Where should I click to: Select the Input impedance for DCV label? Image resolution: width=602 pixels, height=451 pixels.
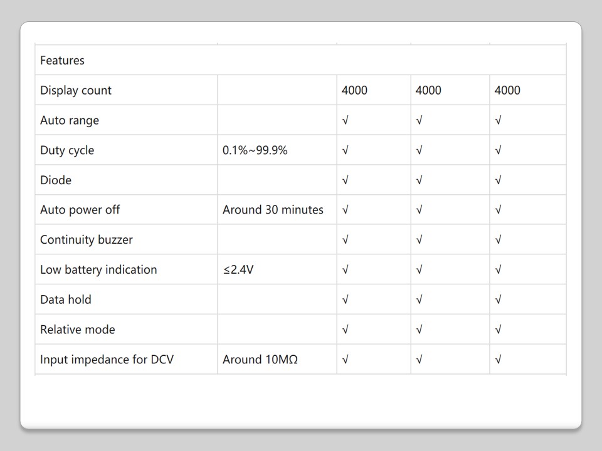[x=107, y=360]
